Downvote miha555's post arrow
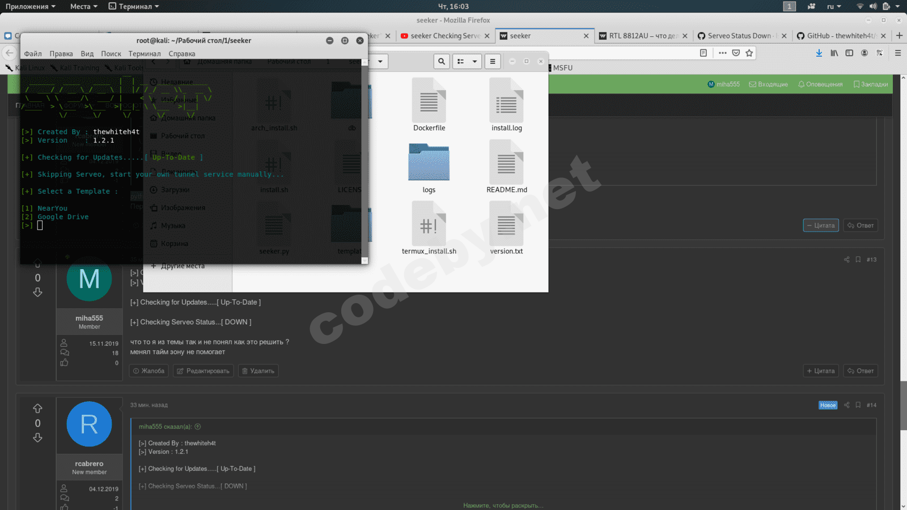Viewport: 907px width, 510px height. 37,292
